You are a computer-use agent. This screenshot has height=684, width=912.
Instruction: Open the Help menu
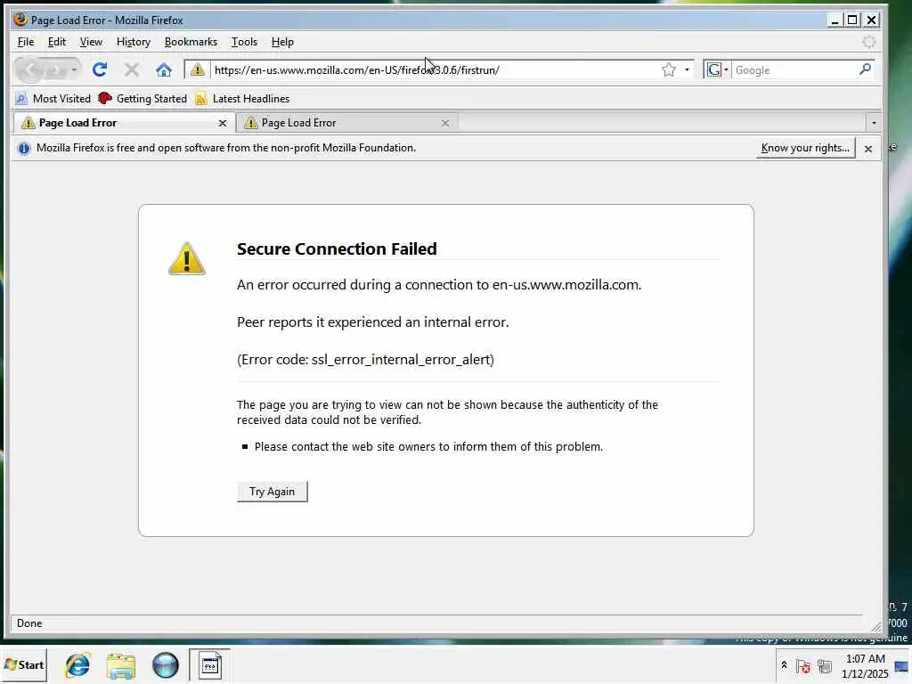coord(282,42)
